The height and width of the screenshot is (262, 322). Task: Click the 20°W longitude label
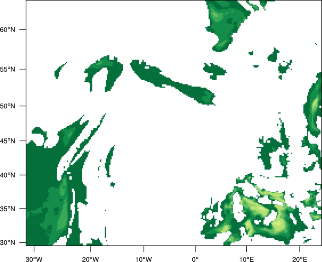(x=90, y=259)
